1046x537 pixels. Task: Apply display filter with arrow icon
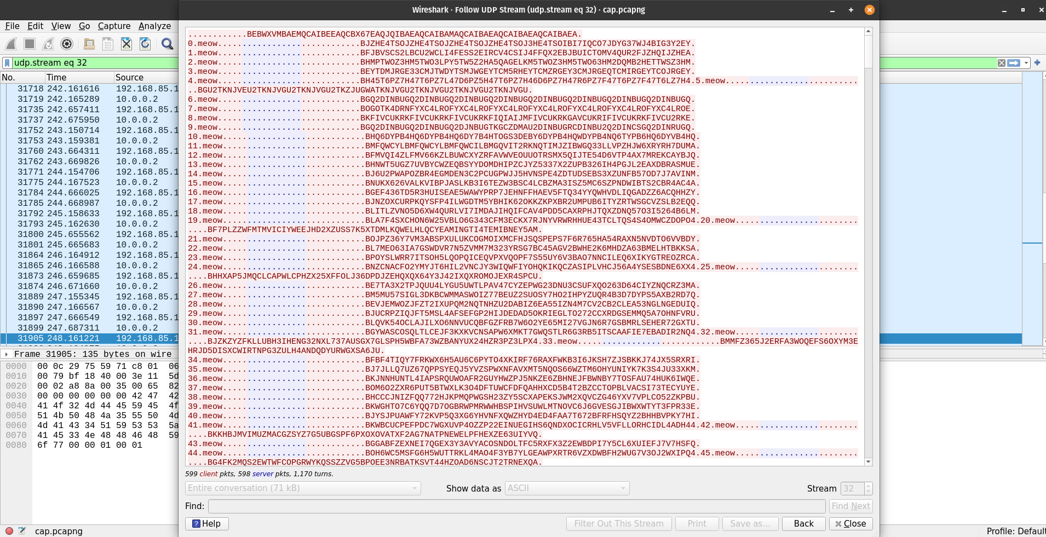tap(1014, 63)
